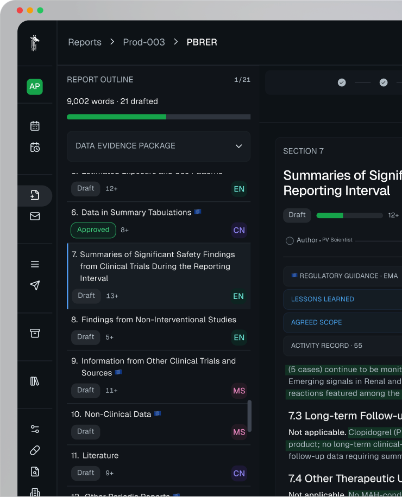Click EU flag next to Data in Summary Tabulations

coord(198,212)
